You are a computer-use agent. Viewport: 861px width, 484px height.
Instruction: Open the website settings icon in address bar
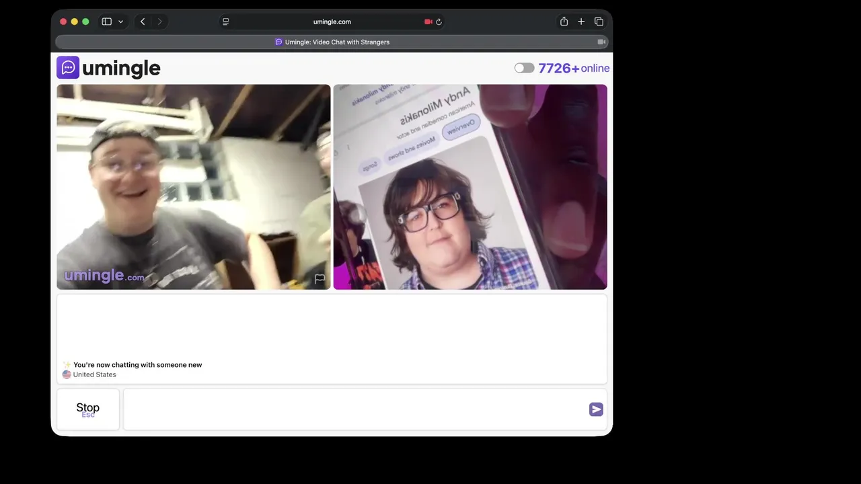pyautogui.click(x=226, y=22)
